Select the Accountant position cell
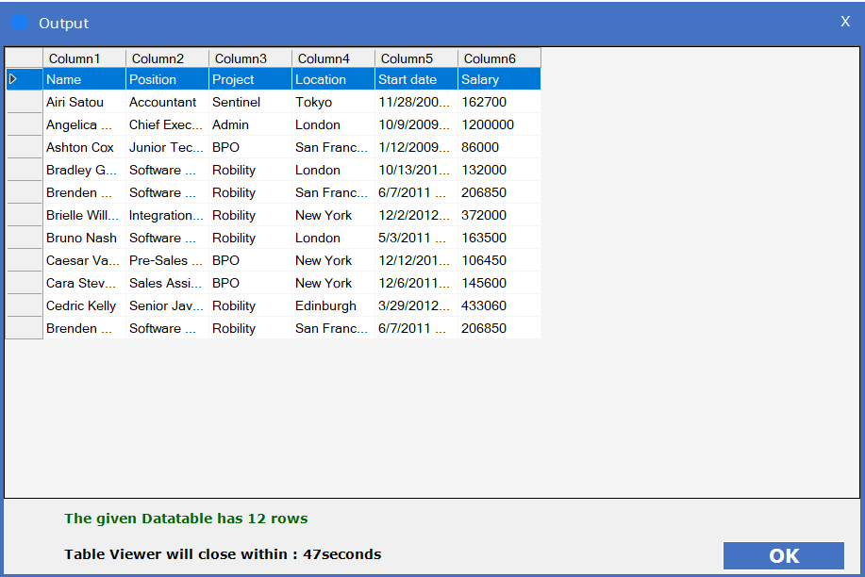The image size is (865, 577). [x=166, y=102]
